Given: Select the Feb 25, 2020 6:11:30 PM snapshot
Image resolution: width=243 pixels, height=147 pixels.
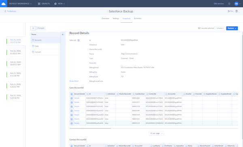Looking at the screenshot, I should click(x=16, y=75).
